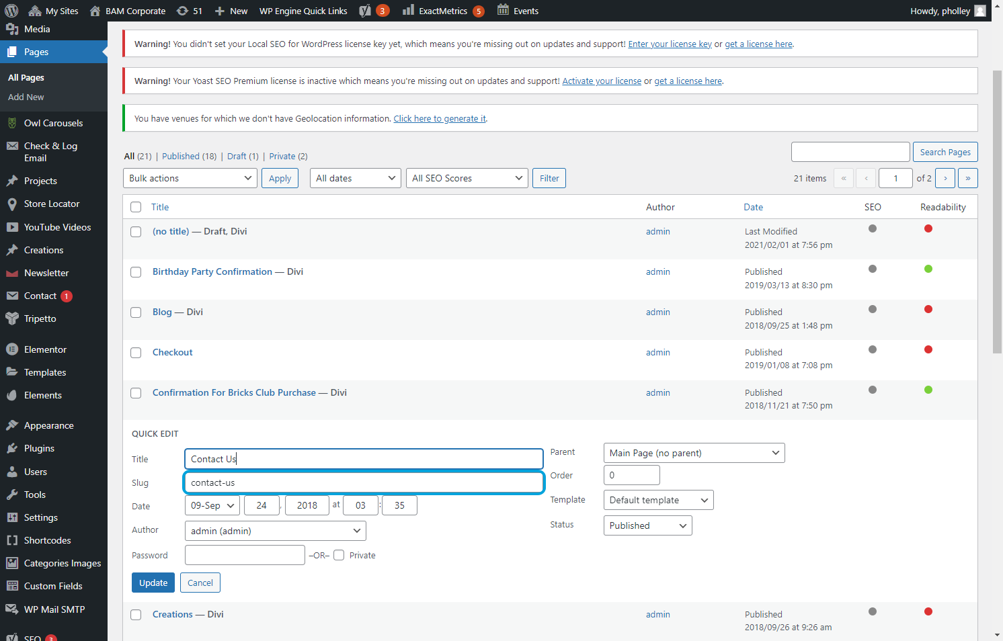Open Tripetto sidebar icon
Image resolution: width=1003 pixels, height=641 pixels.
12,318
